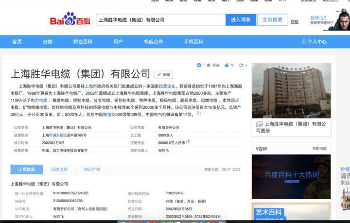350x223 pixels.
Task: Click the page title 上海胜华电缆（集团）有限公司
Action: tap(80, 74)
